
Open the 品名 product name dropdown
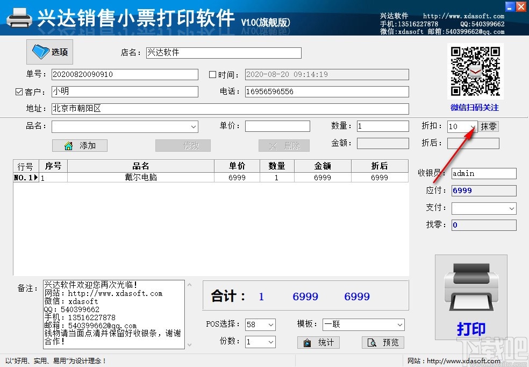194,126
